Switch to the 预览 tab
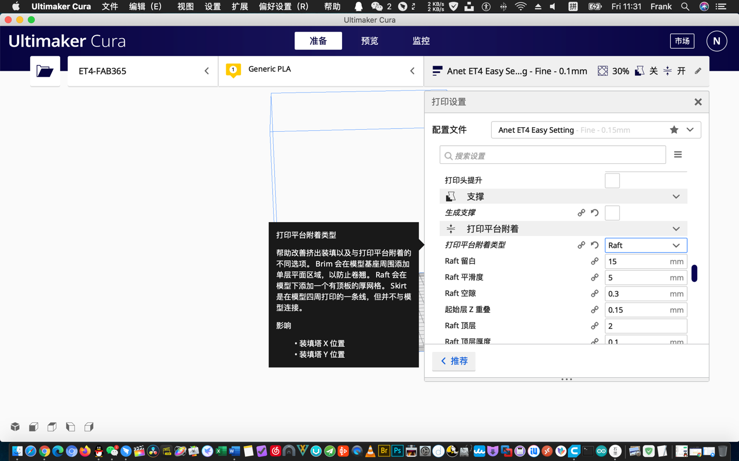This screenshot has width=739, height=461. (369, 41)
